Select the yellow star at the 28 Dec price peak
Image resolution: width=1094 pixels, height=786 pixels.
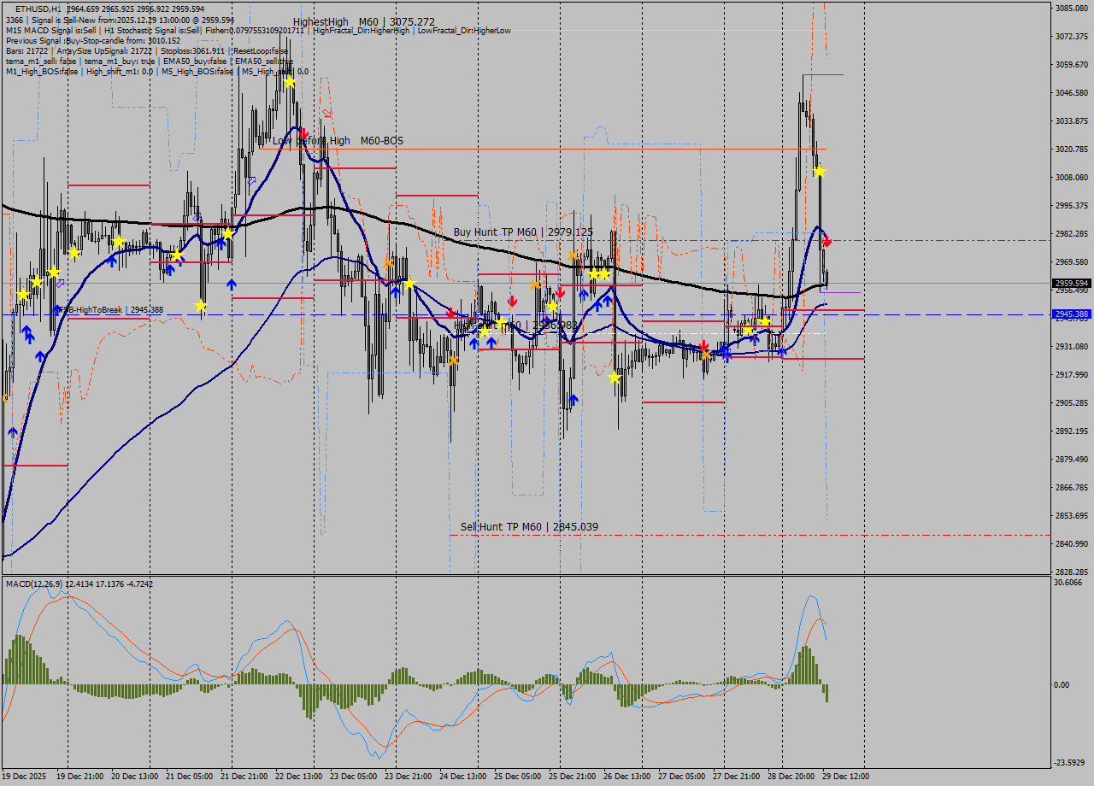819,172
